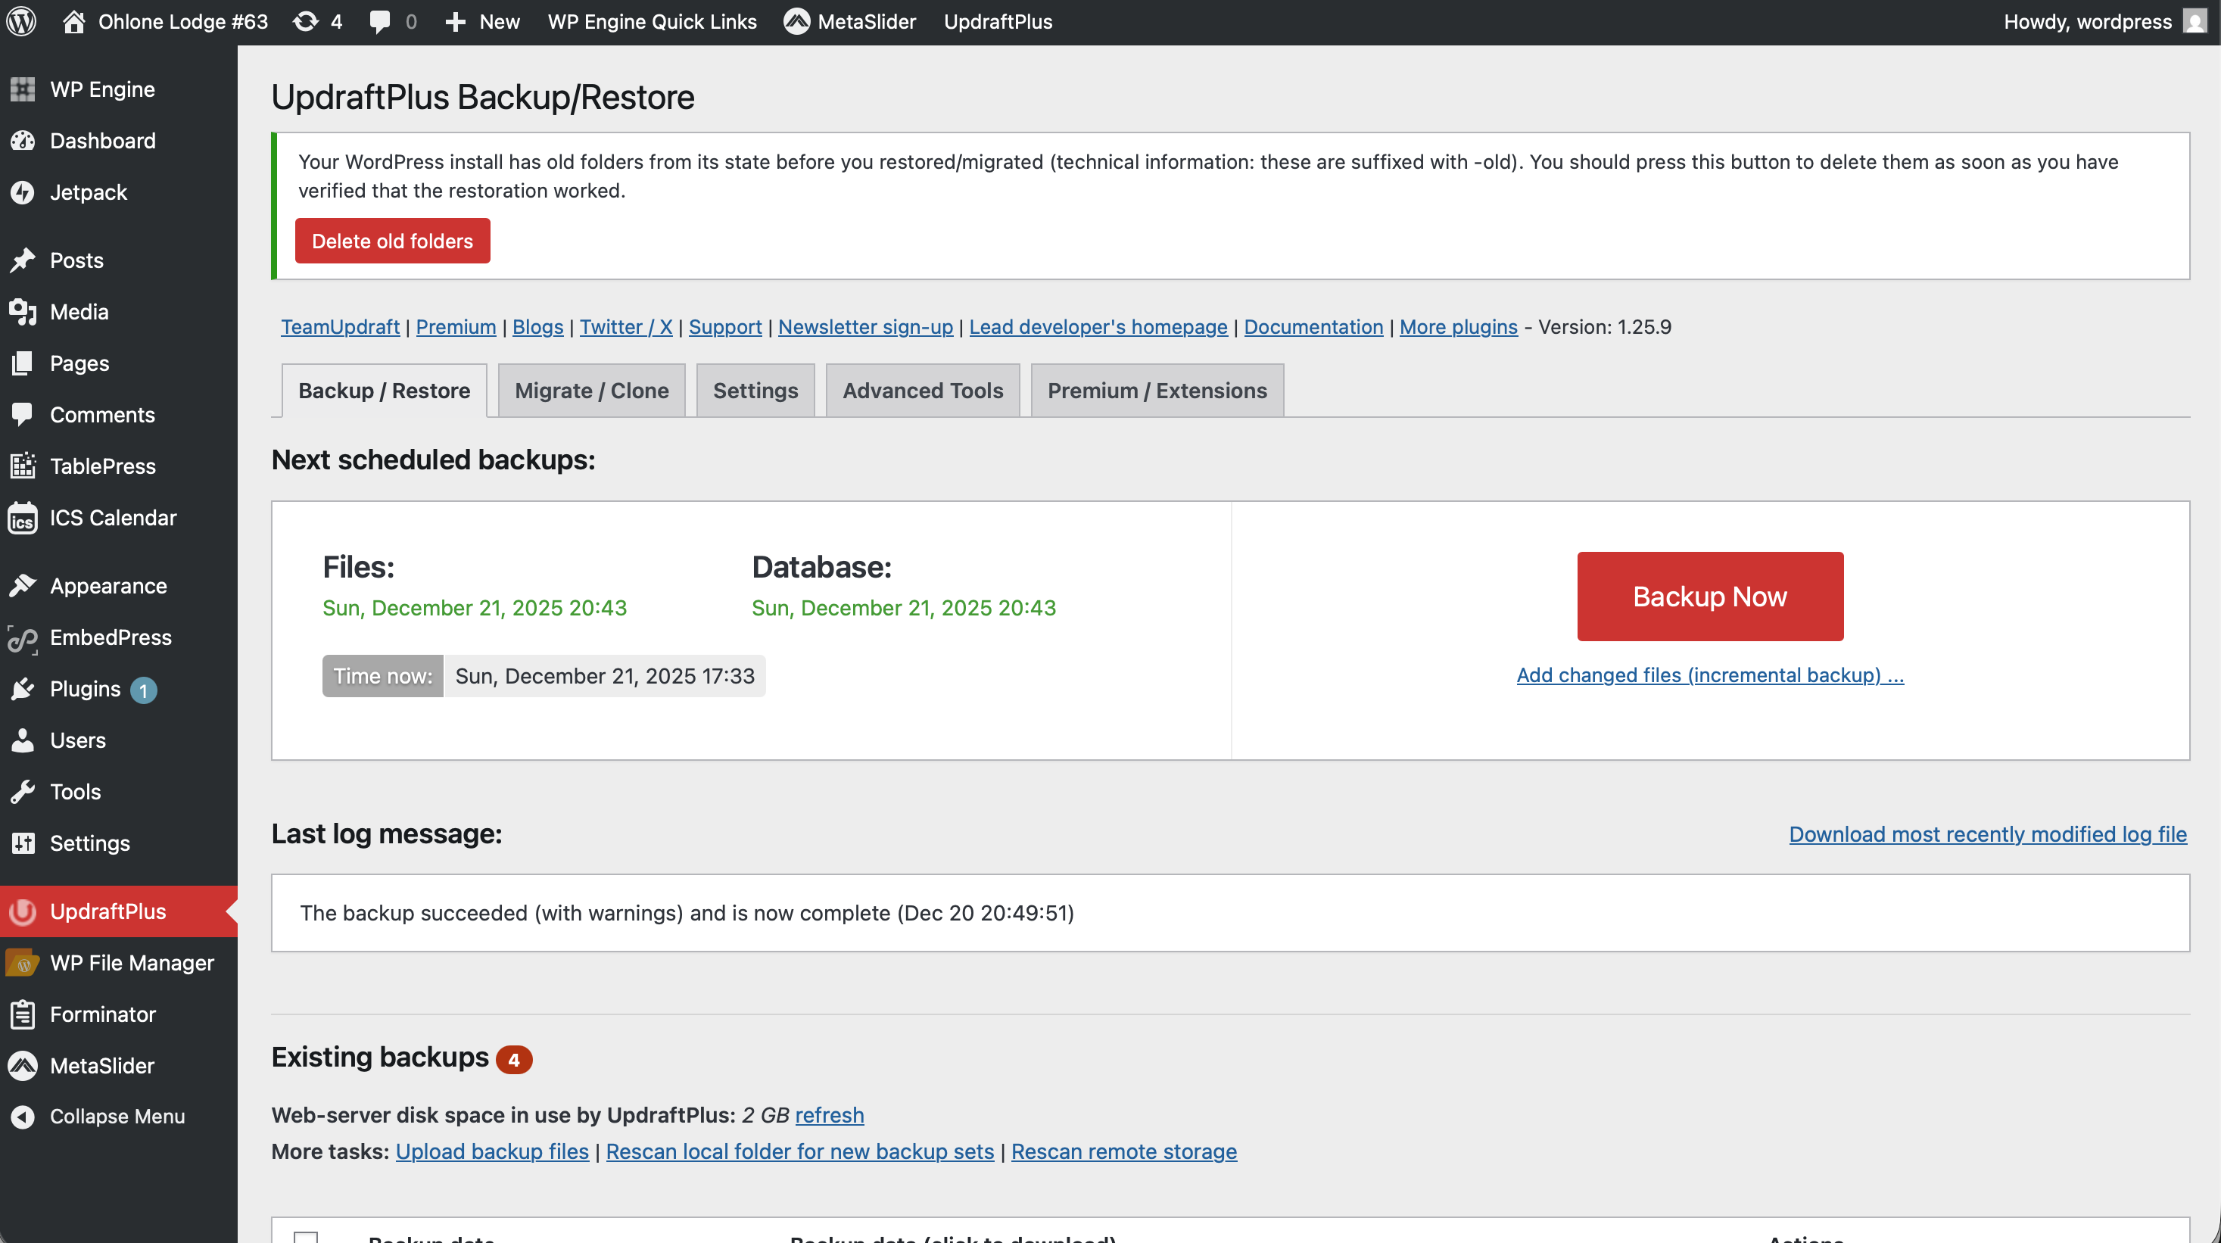Open the EmbedPress sidebar icon
The image size is (2221, 1243).
pos(23,638)
